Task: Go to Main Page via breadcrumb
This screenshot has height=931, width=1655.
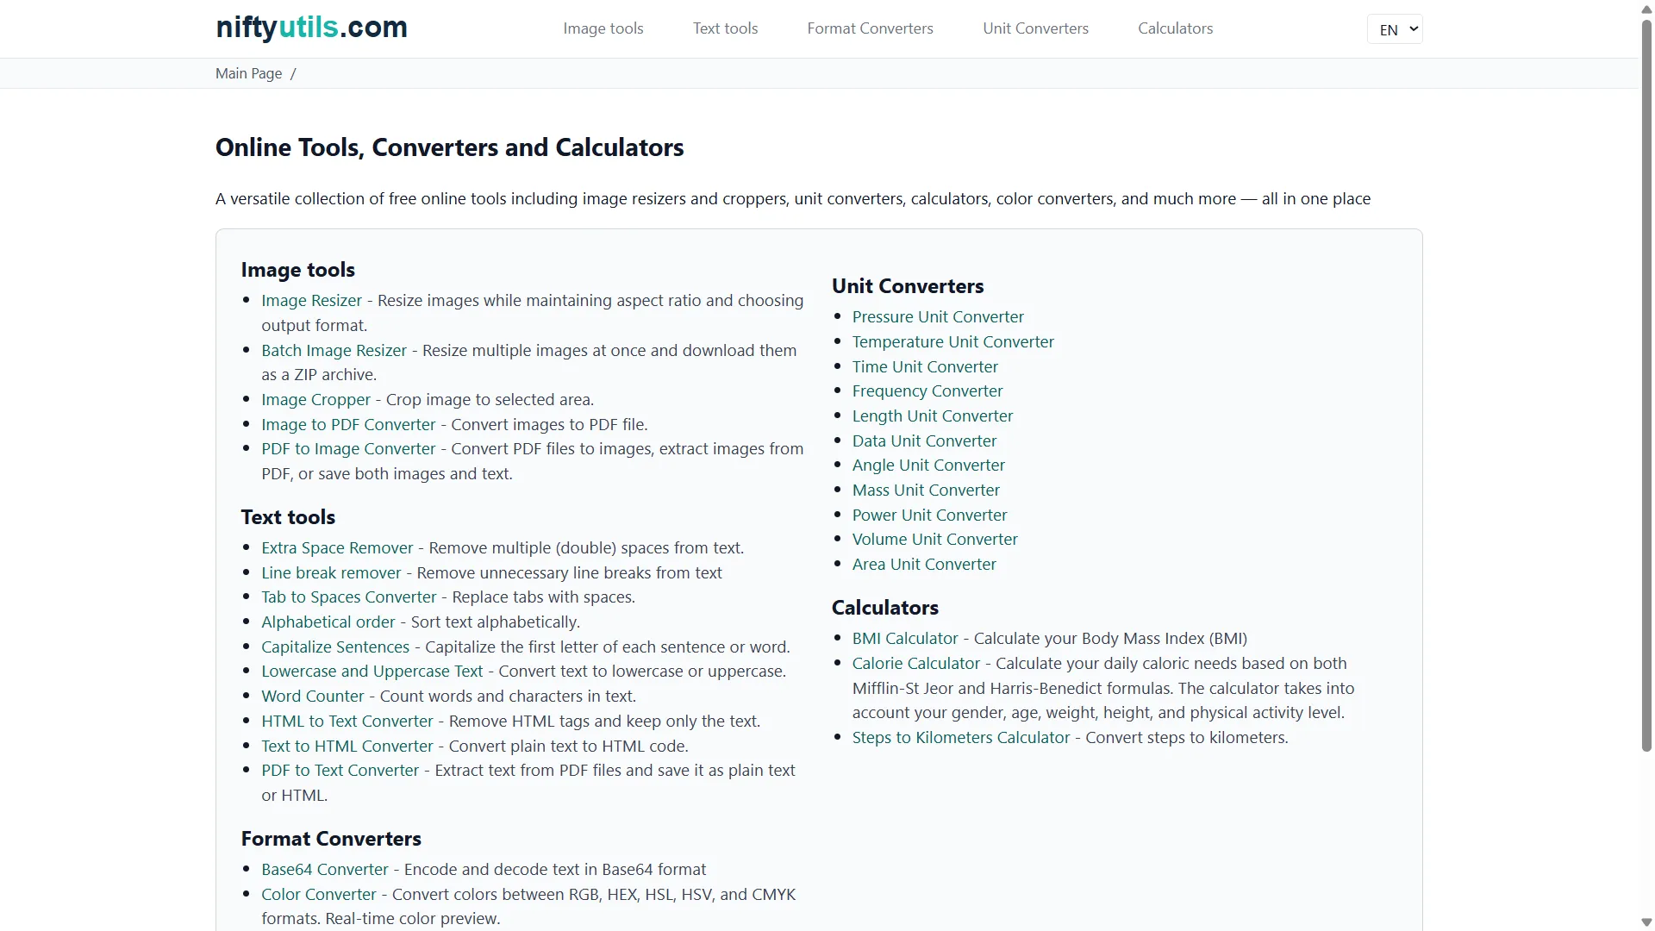Action: [x=247, y=73]
